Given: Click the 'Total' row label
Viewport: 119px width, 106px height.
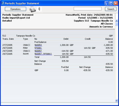Looking at the screenshot, I should (37, 57).
